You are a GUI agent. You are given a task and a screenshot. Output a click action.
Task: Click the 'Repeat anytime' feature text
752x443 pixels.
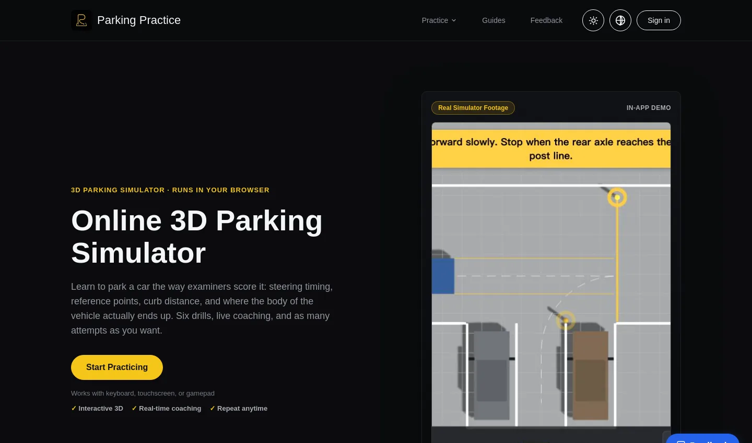click(x=242, y=409)
